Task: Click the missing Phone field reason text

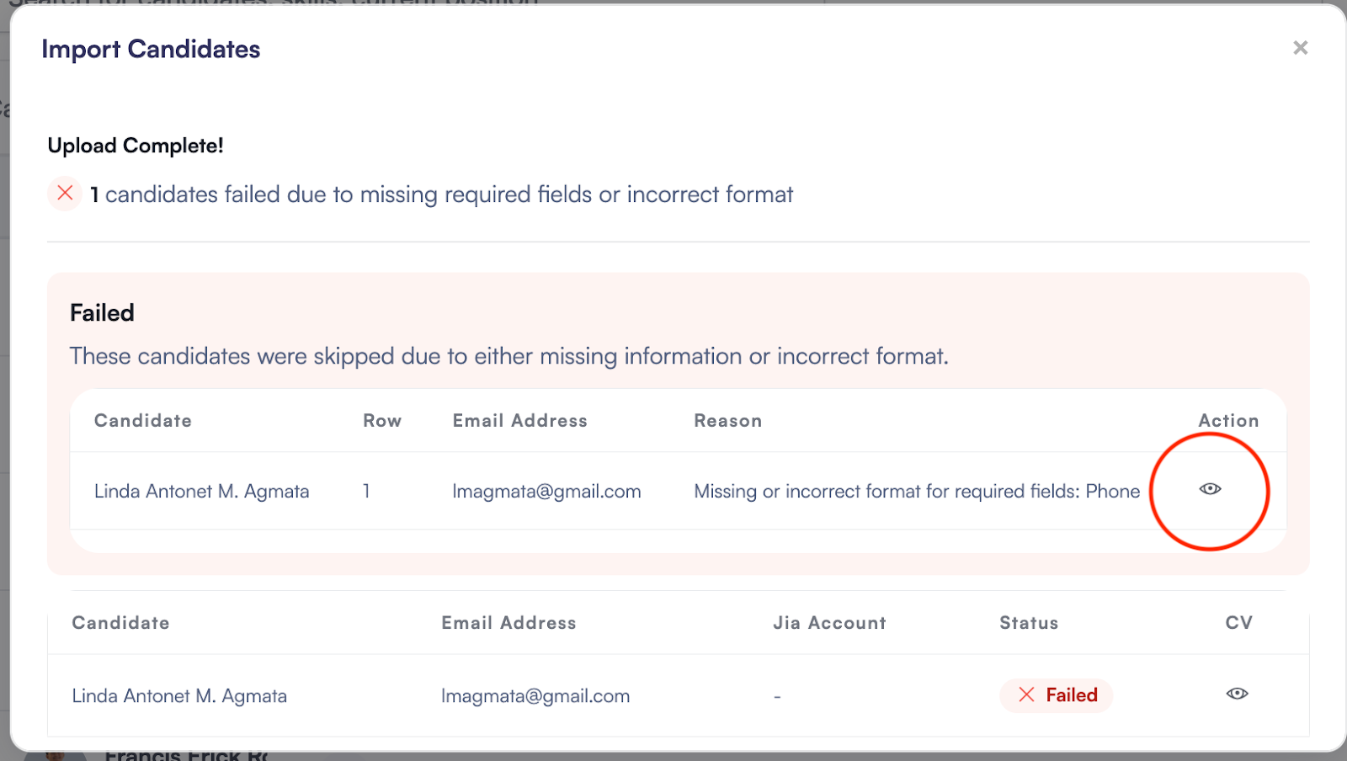Action: [917, 492]
